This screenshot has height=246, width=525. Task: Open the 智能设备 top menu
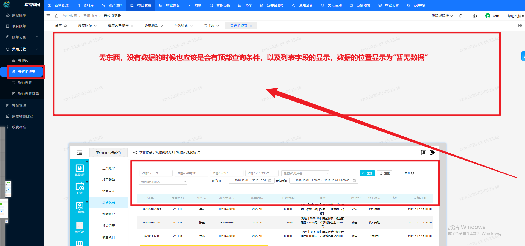tap(220, 5)
